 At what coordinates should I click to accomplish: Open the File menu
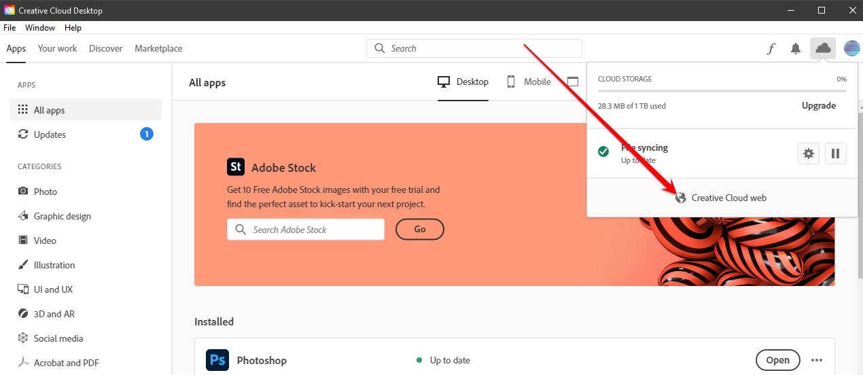(10, 28)
